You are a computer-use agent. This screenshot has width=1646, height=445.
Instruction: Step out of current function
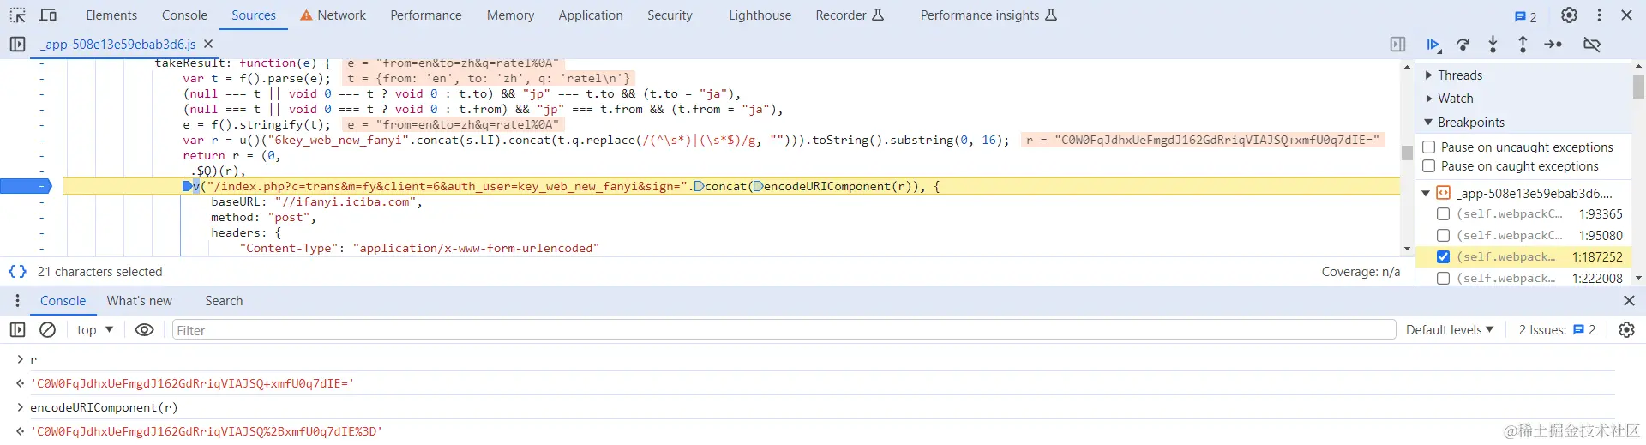(1523, 45)
